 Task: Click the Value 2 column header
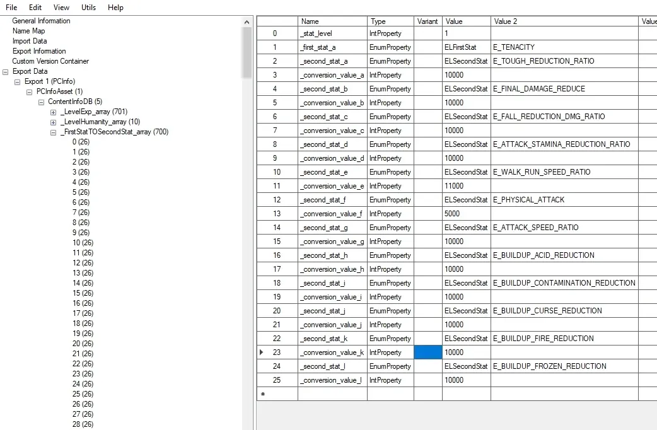coord(564,21)
